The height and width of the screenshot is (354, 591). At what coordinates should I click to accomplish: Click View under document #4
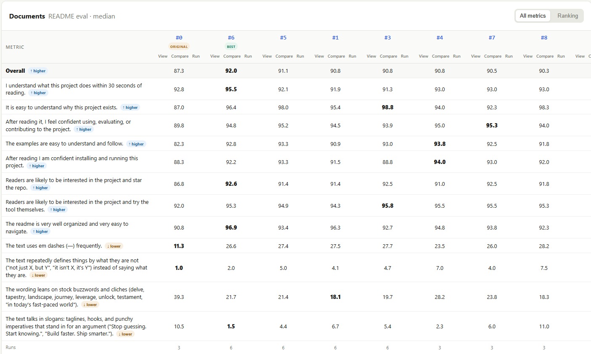tap(424, 56)
